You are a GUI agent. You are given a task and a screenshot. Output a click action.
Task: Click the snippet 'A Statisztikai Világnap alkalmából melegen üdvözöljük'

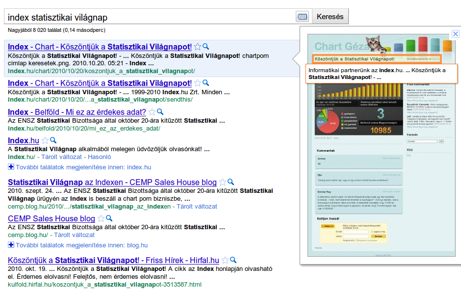pyautogui.click(x=109, y=149)
